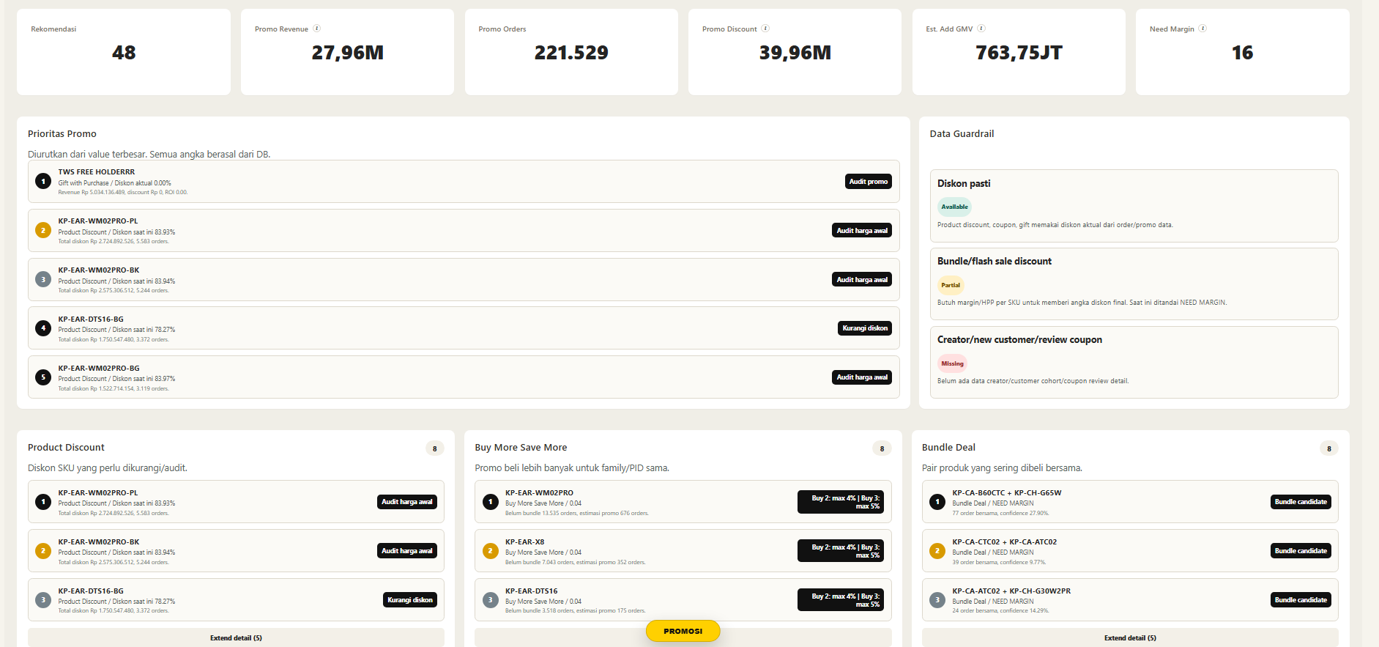Click info icon next to Promo Revenue
This screenshot has height=647, width=1379.
click(x=317, y=29)
